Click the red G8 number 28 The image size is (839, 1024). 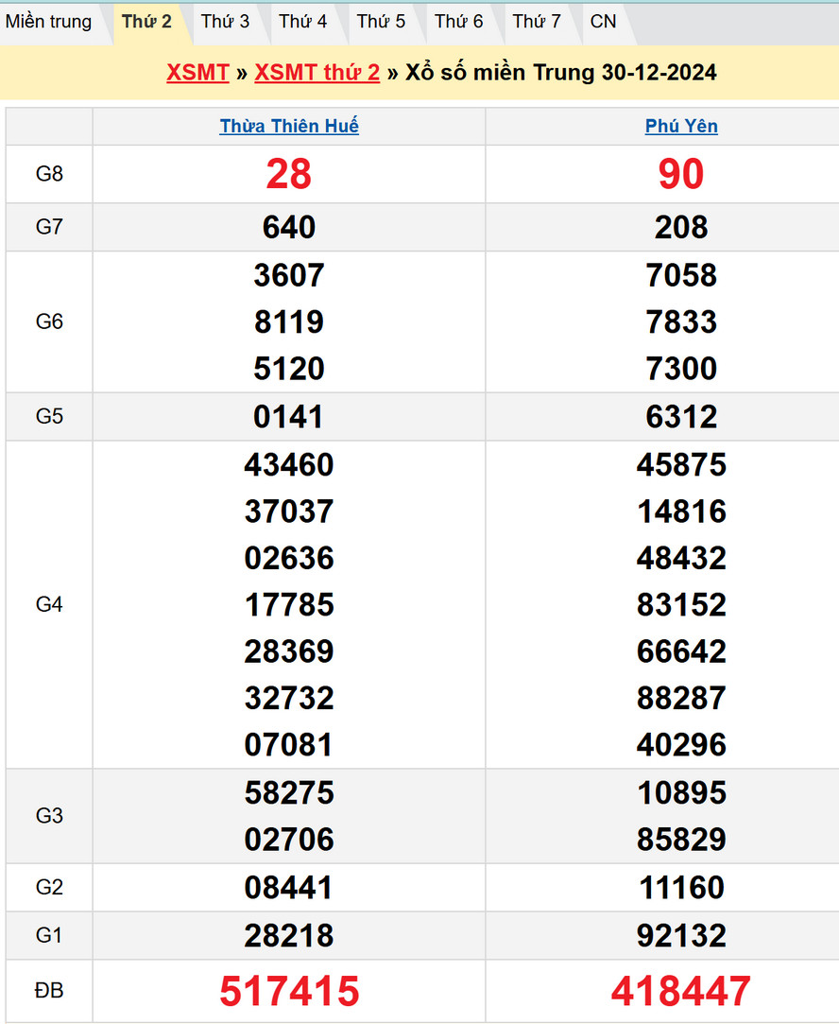[289, 175]
